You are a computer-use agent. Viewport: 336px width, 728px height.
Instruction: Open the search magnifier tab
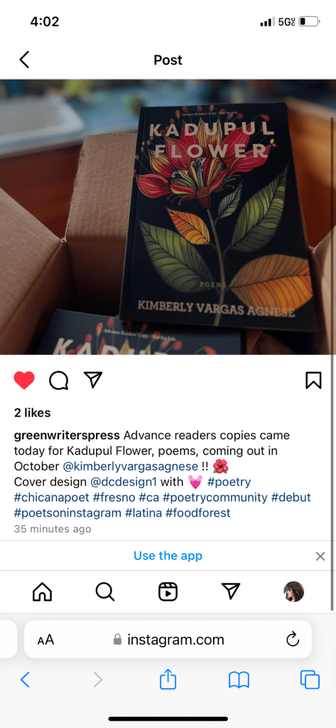104,592
